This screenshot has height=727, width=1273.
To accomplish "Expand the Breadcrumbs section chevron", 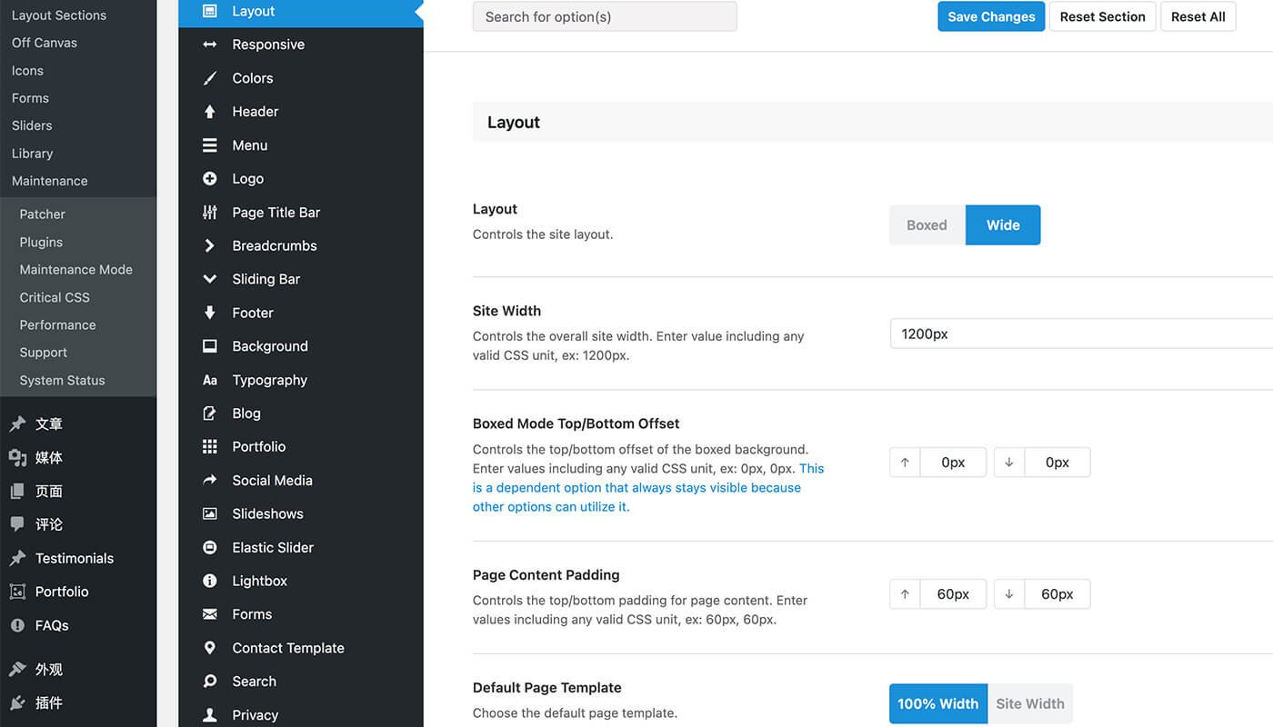I will 210,245.
